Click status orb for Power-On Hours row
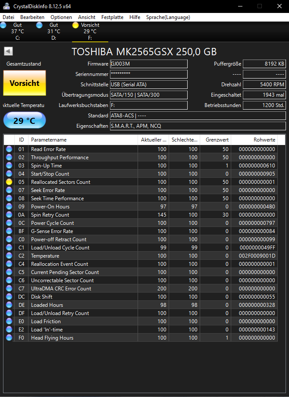The width and height of the screenshot is (289, 397). point(9,207)
